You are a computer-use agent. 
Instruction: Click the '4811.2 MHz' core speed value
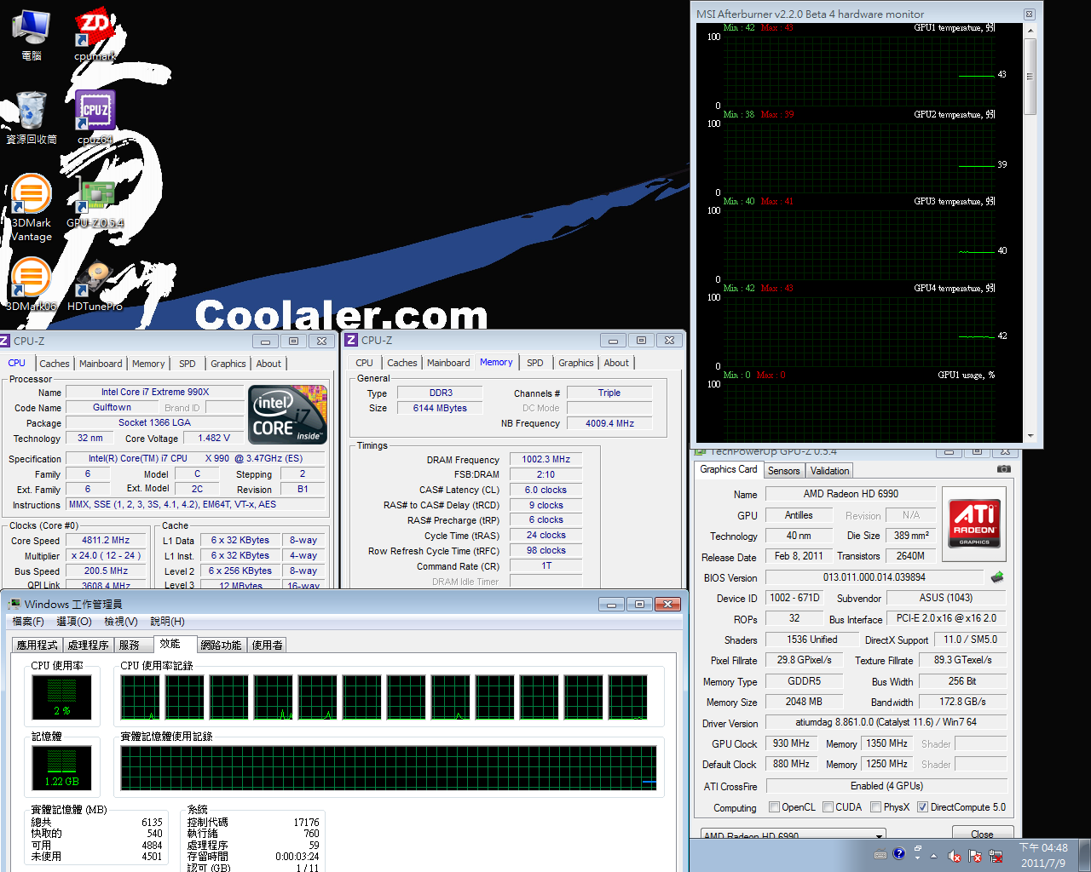(x=106, y=540)
